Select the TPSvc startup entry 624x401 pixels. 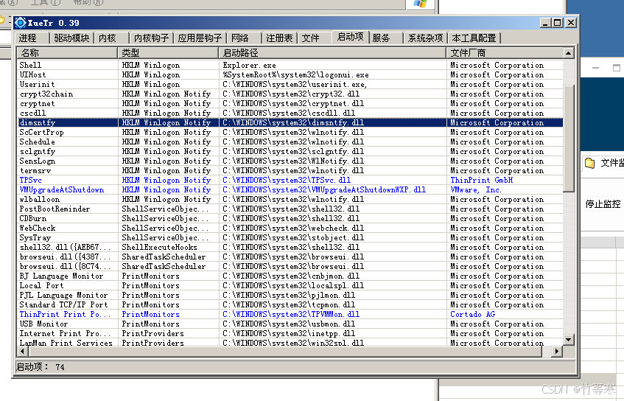point(31,180)
